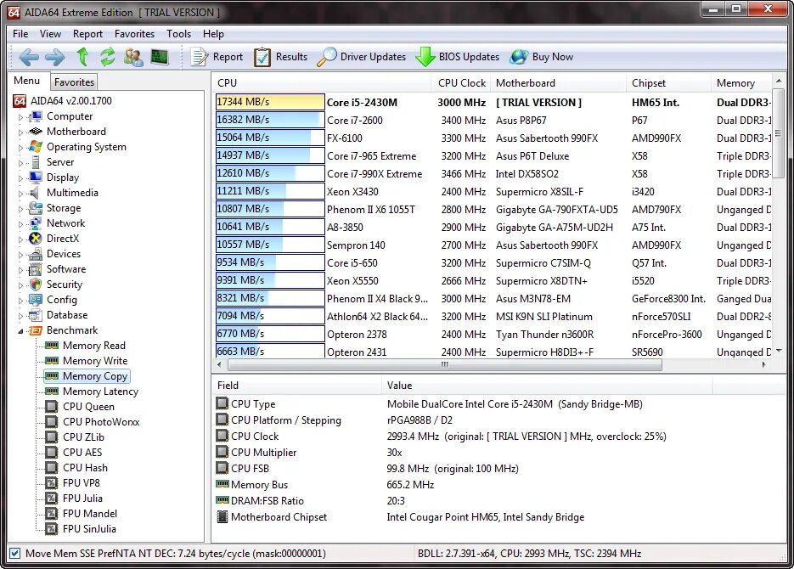Open Report from the toolbar

click(217, 57)
